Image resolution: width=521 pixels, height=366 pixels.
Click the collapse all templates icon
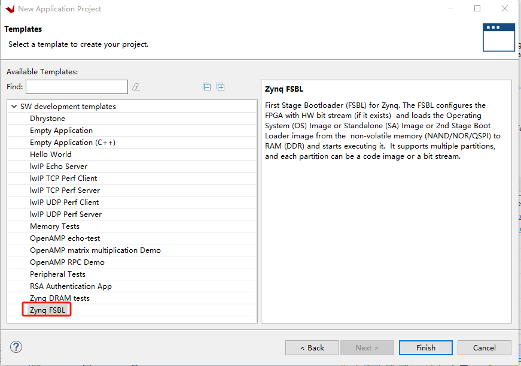click(207, 87)
